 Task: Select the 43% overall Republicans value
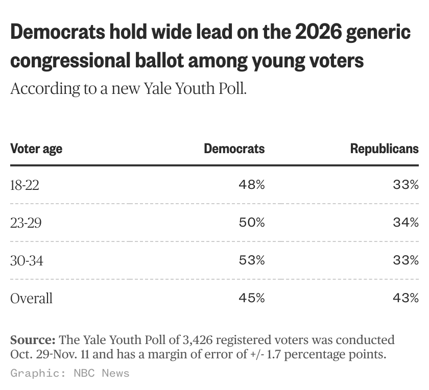tap(406, 298)
